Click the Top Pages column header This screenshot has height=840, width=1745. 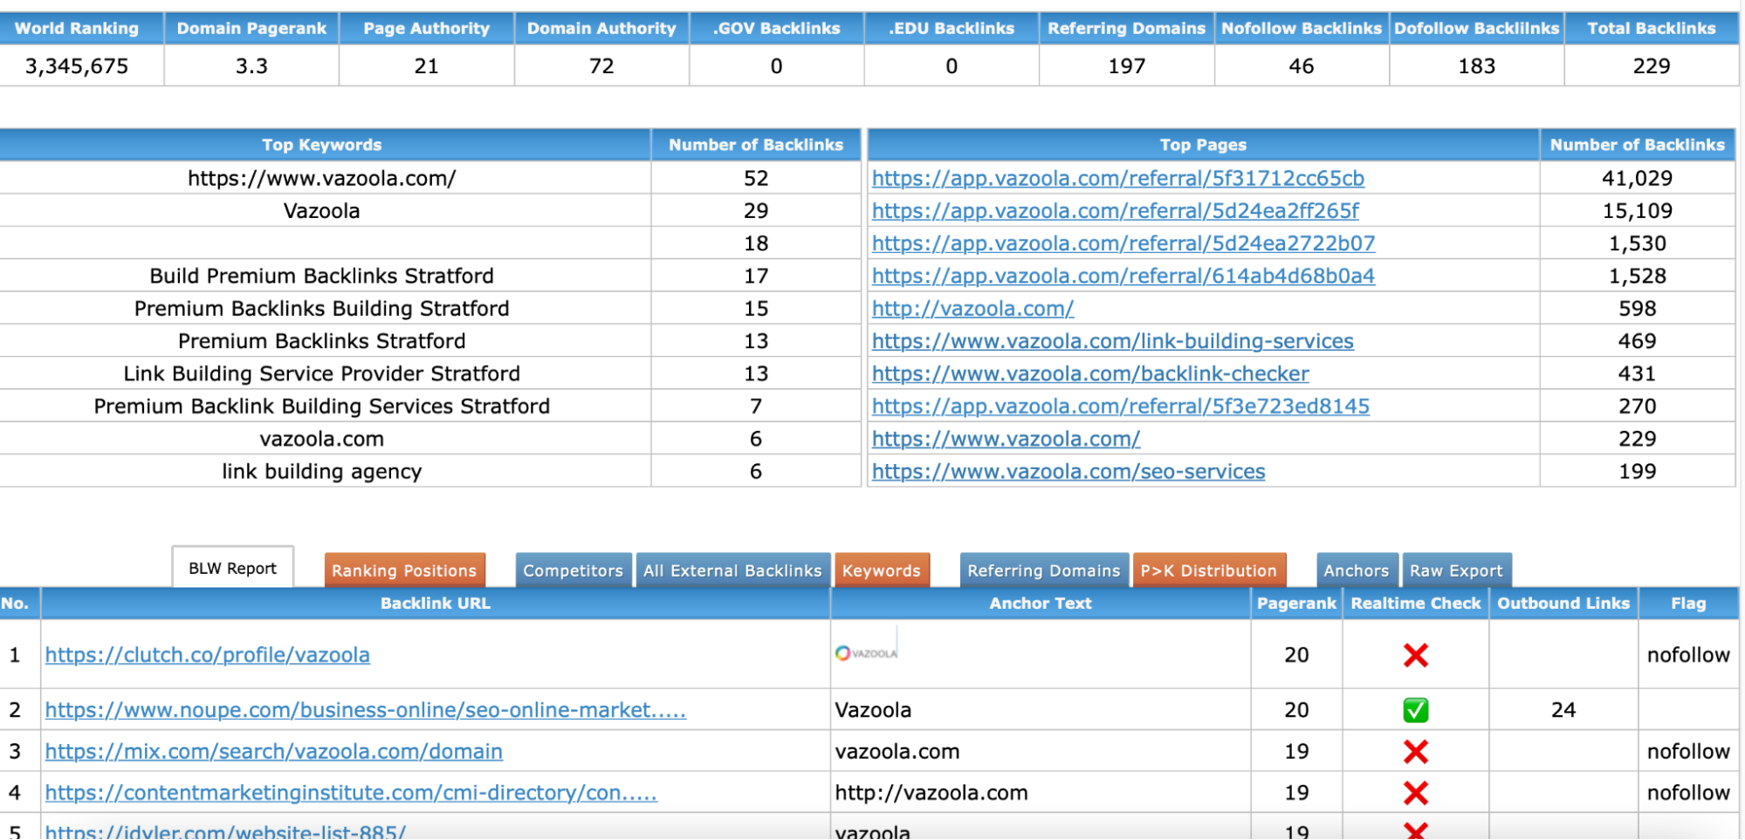point(1203,145)
